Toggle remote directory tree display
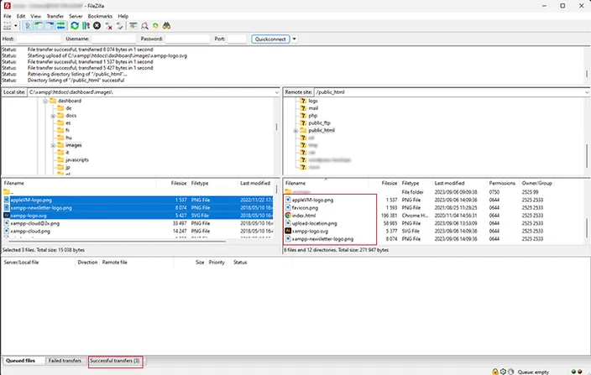The width and height of the screenshot is (591, 375). click(50, 26)
